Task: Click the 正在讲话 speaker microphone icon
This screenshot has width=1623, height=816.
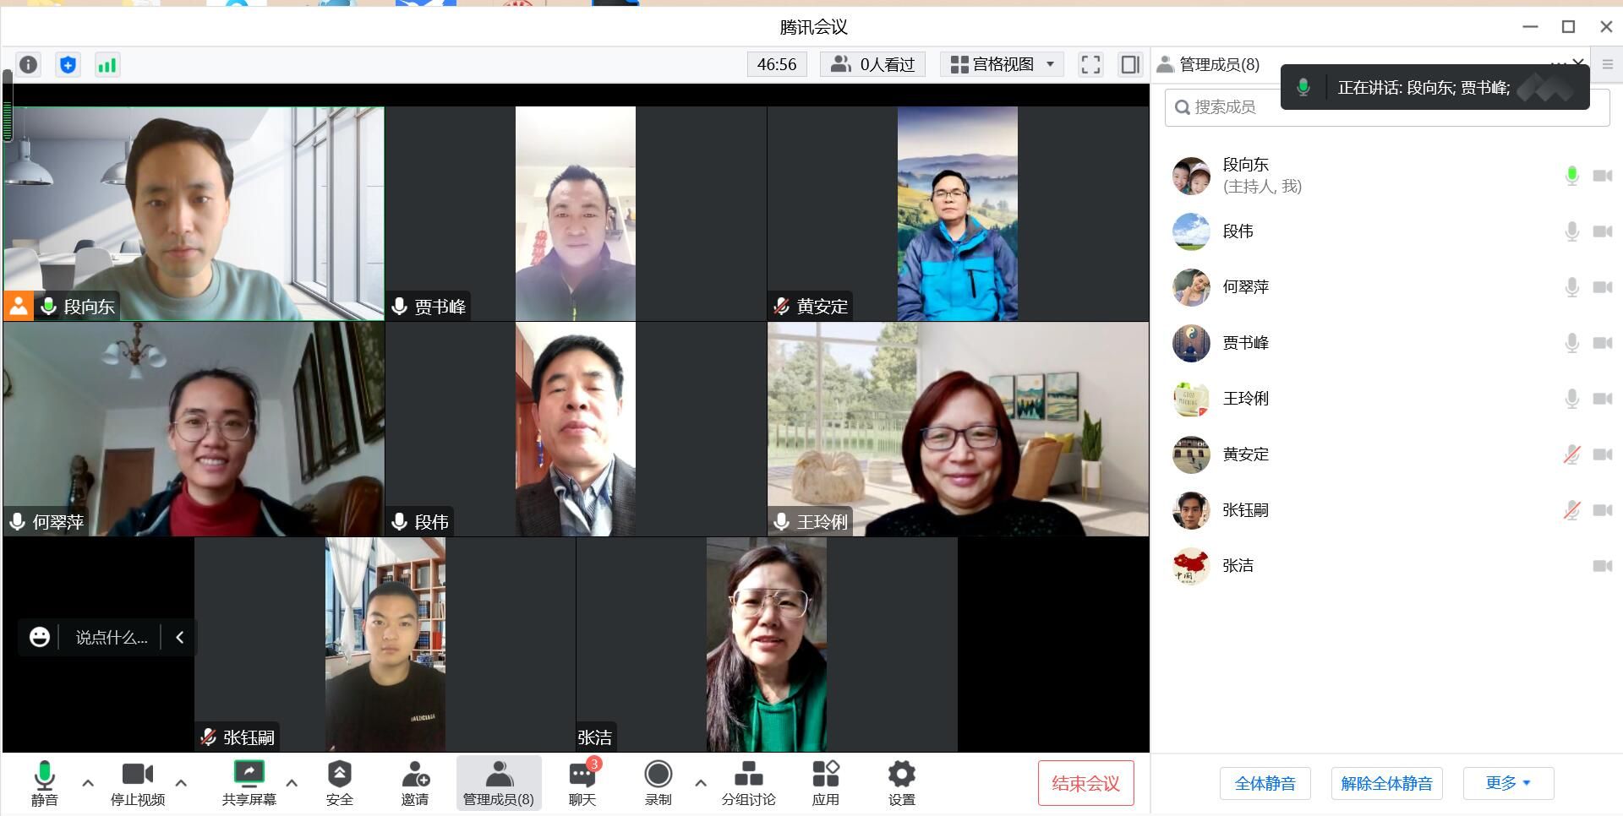Action: (x=1303, y=87)
